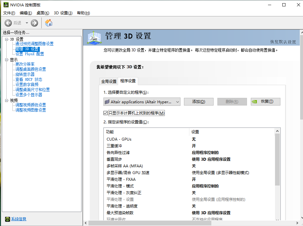Image resolution: width=303 pixels, height=226 pixels.
Task: Open the program selection dropdown showing Altair applications
Action: click(x=177, y=101)
